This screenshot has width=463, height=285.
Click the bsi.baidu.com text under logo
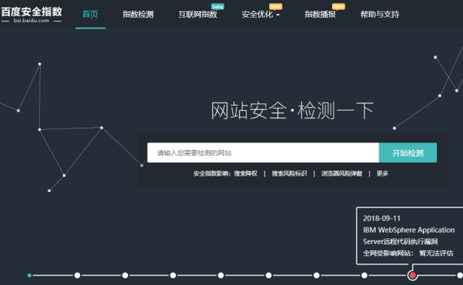(x=31, y=21)
